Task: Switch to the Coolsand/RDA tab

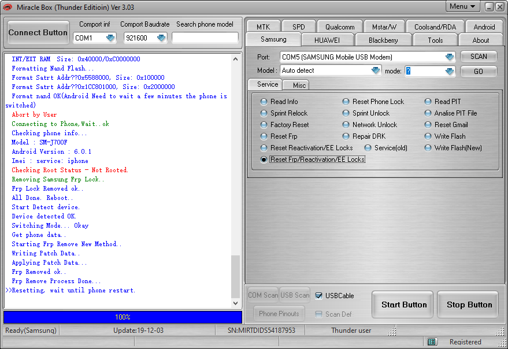Action: click(x=435, y=27)
